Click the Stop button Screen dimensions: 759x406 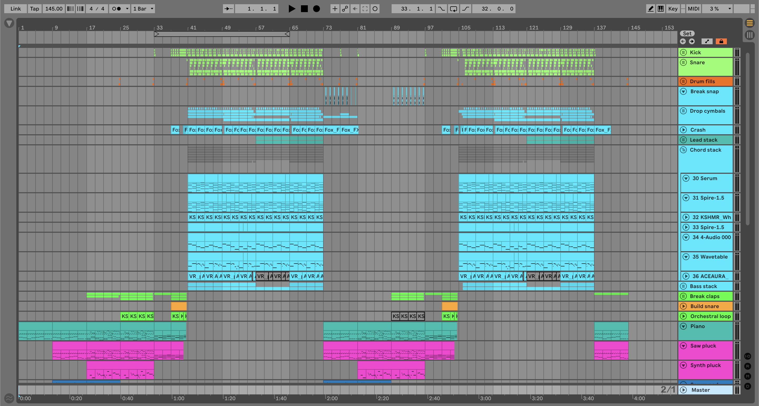click(304, 8)
